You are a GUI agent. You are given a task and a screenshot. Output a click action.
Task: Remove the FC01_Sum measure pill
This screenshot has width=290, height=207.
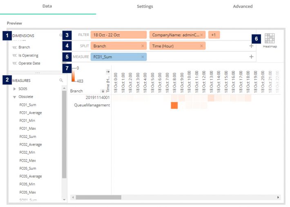143,57
